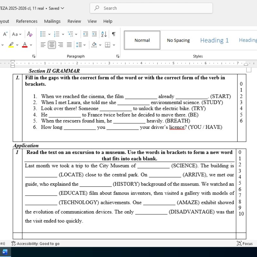This screenshot has height=257, width=257.
Task: Click the Sort icon in Paragraph group
Action: coord(103,34)
